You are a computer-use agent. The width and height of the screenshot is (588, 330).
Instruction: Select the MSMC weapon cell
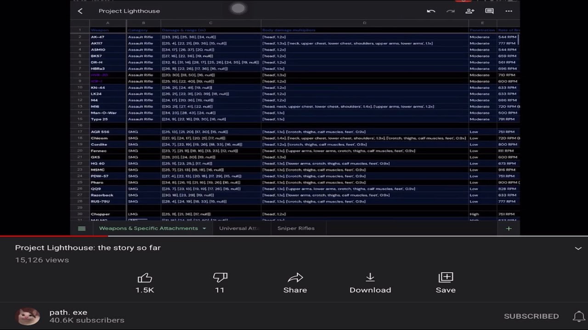108,170
